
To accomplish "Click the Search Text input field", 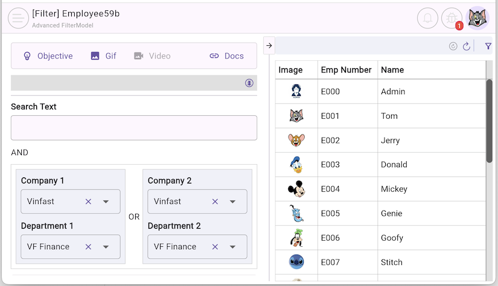I will tap(133, 128).
